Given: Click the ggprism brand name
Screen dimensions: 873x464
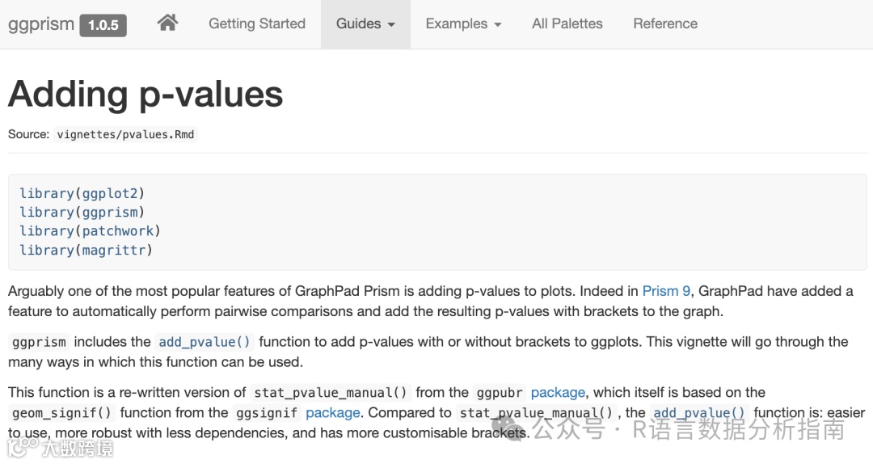Looking at the screenshot, I should (41, 23).
